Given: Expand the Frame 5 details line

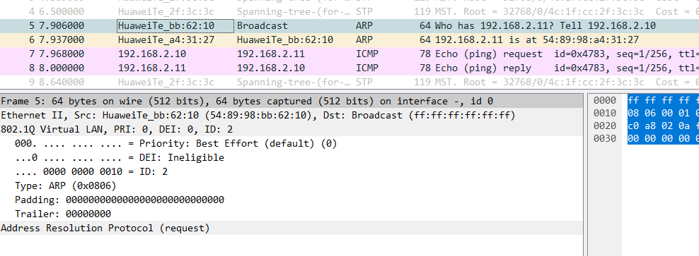Looking at the screenshot, I should [x=291, y=101].
